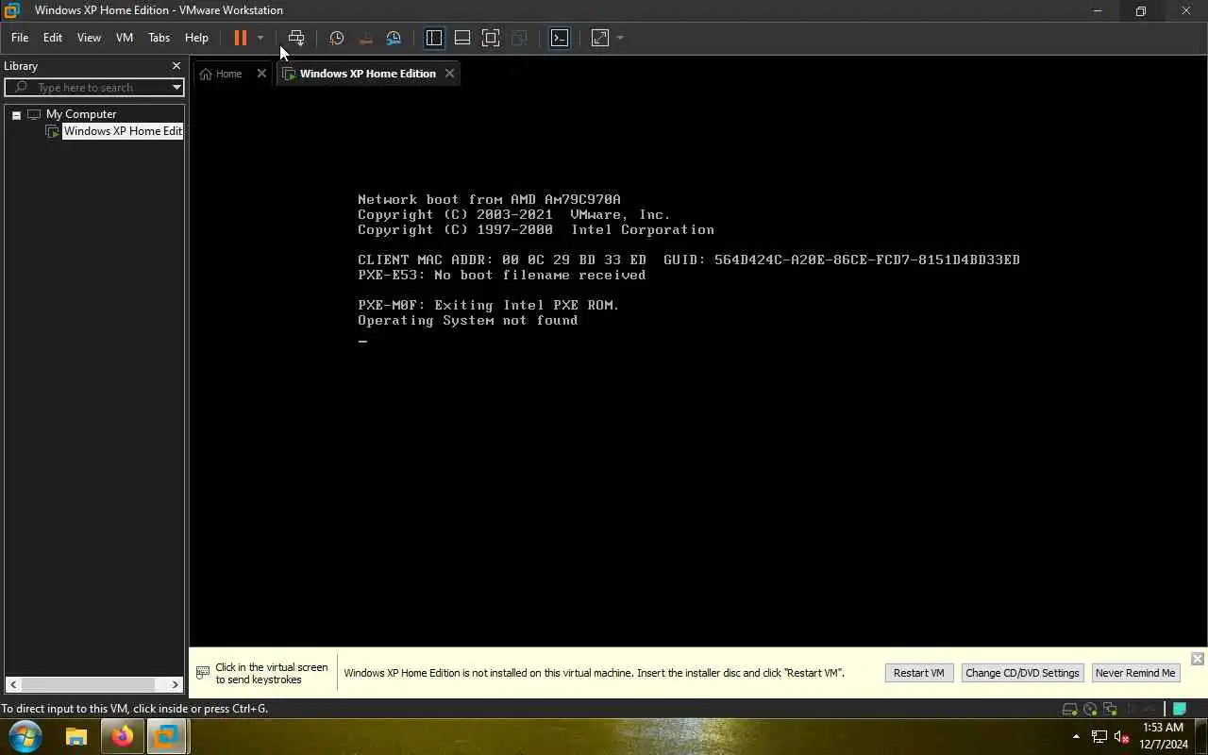
Task: Send Ctrl+Alt+Del to the virtual machine
Action: 296,38
